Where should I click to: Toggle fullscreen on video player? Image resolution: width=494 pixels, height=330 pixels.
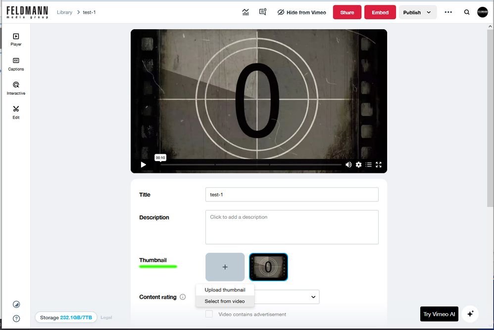pos(379,165)
